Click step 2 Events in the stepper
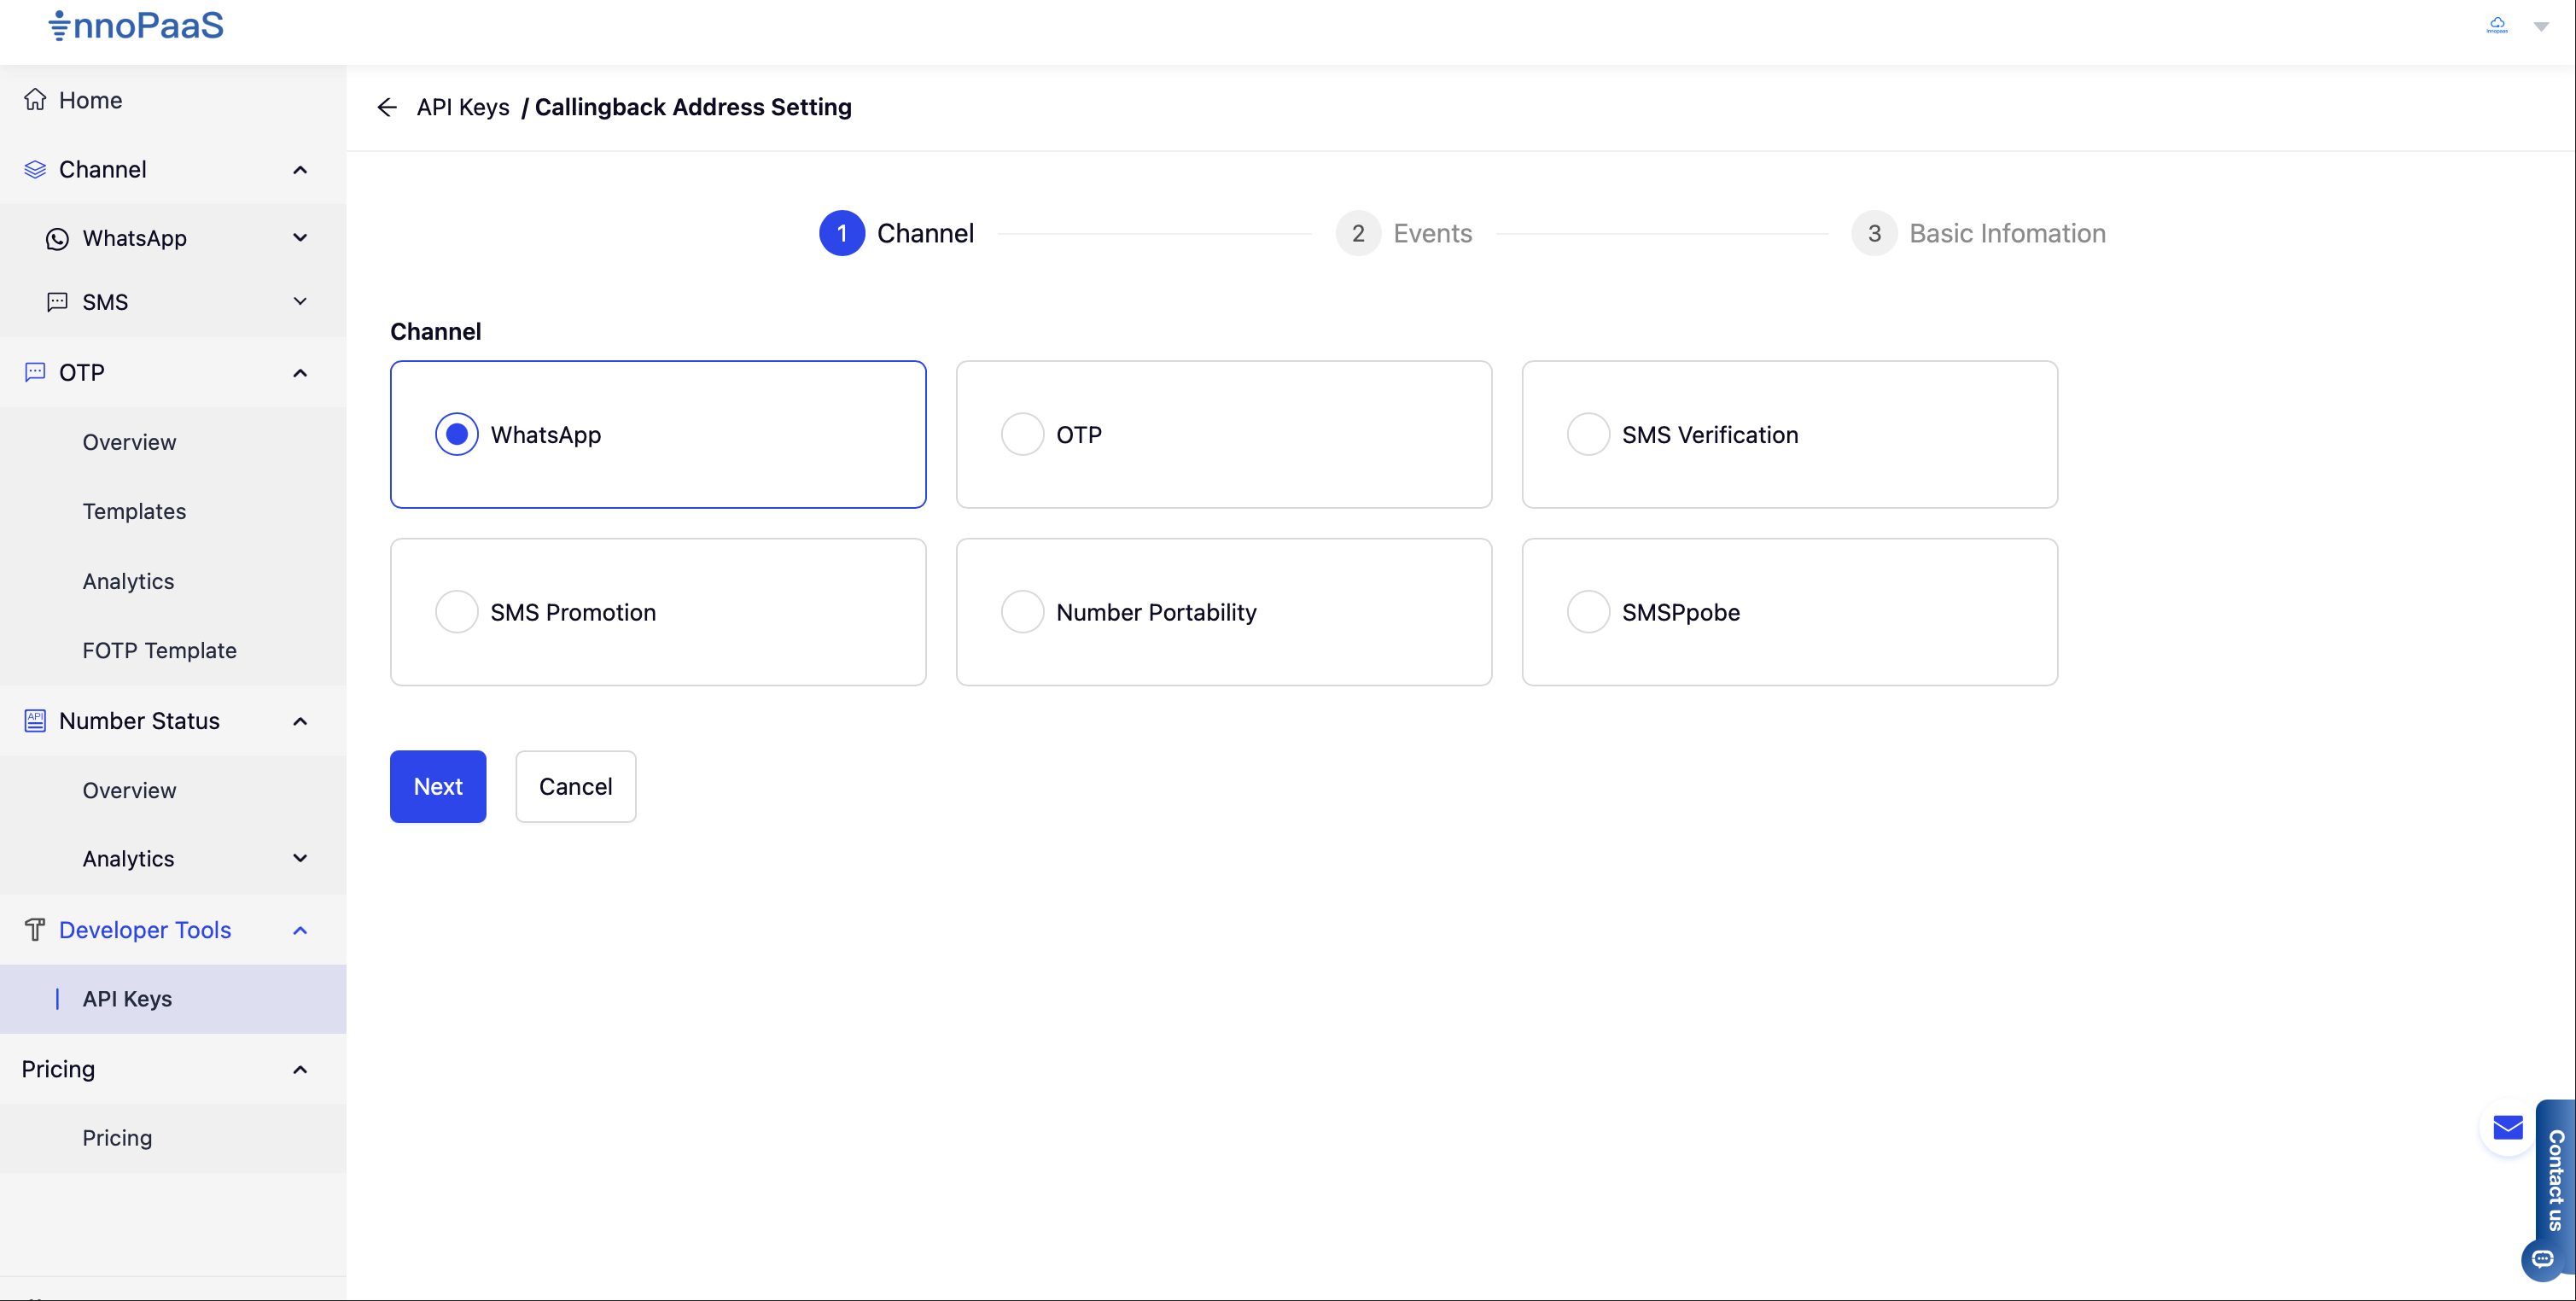The height and width of the screenshot is (1301, 2576). tap(1404, 233)
